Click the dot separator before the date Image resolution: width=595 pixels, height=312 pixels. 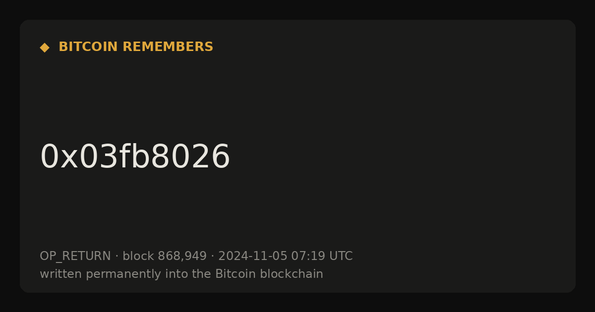tap(213, 257)
